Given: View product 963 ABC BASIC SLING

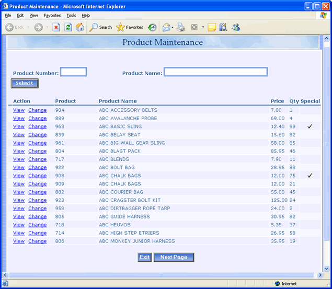Looking at the screenshot, I should pos(19,126).
